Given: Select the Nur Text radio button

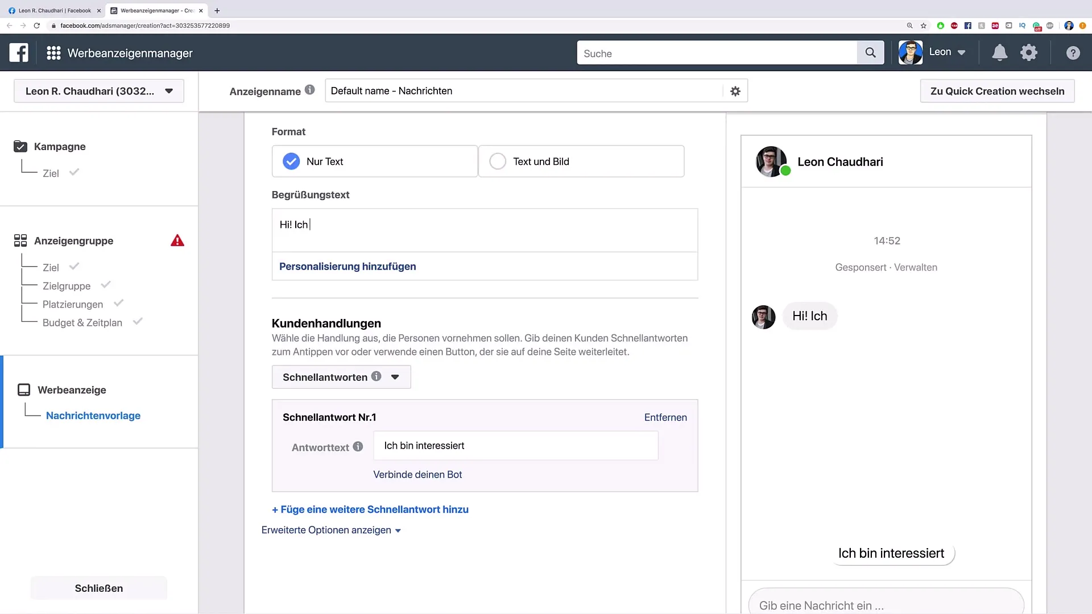Looking at the screenshot, I should click(291, 161).
